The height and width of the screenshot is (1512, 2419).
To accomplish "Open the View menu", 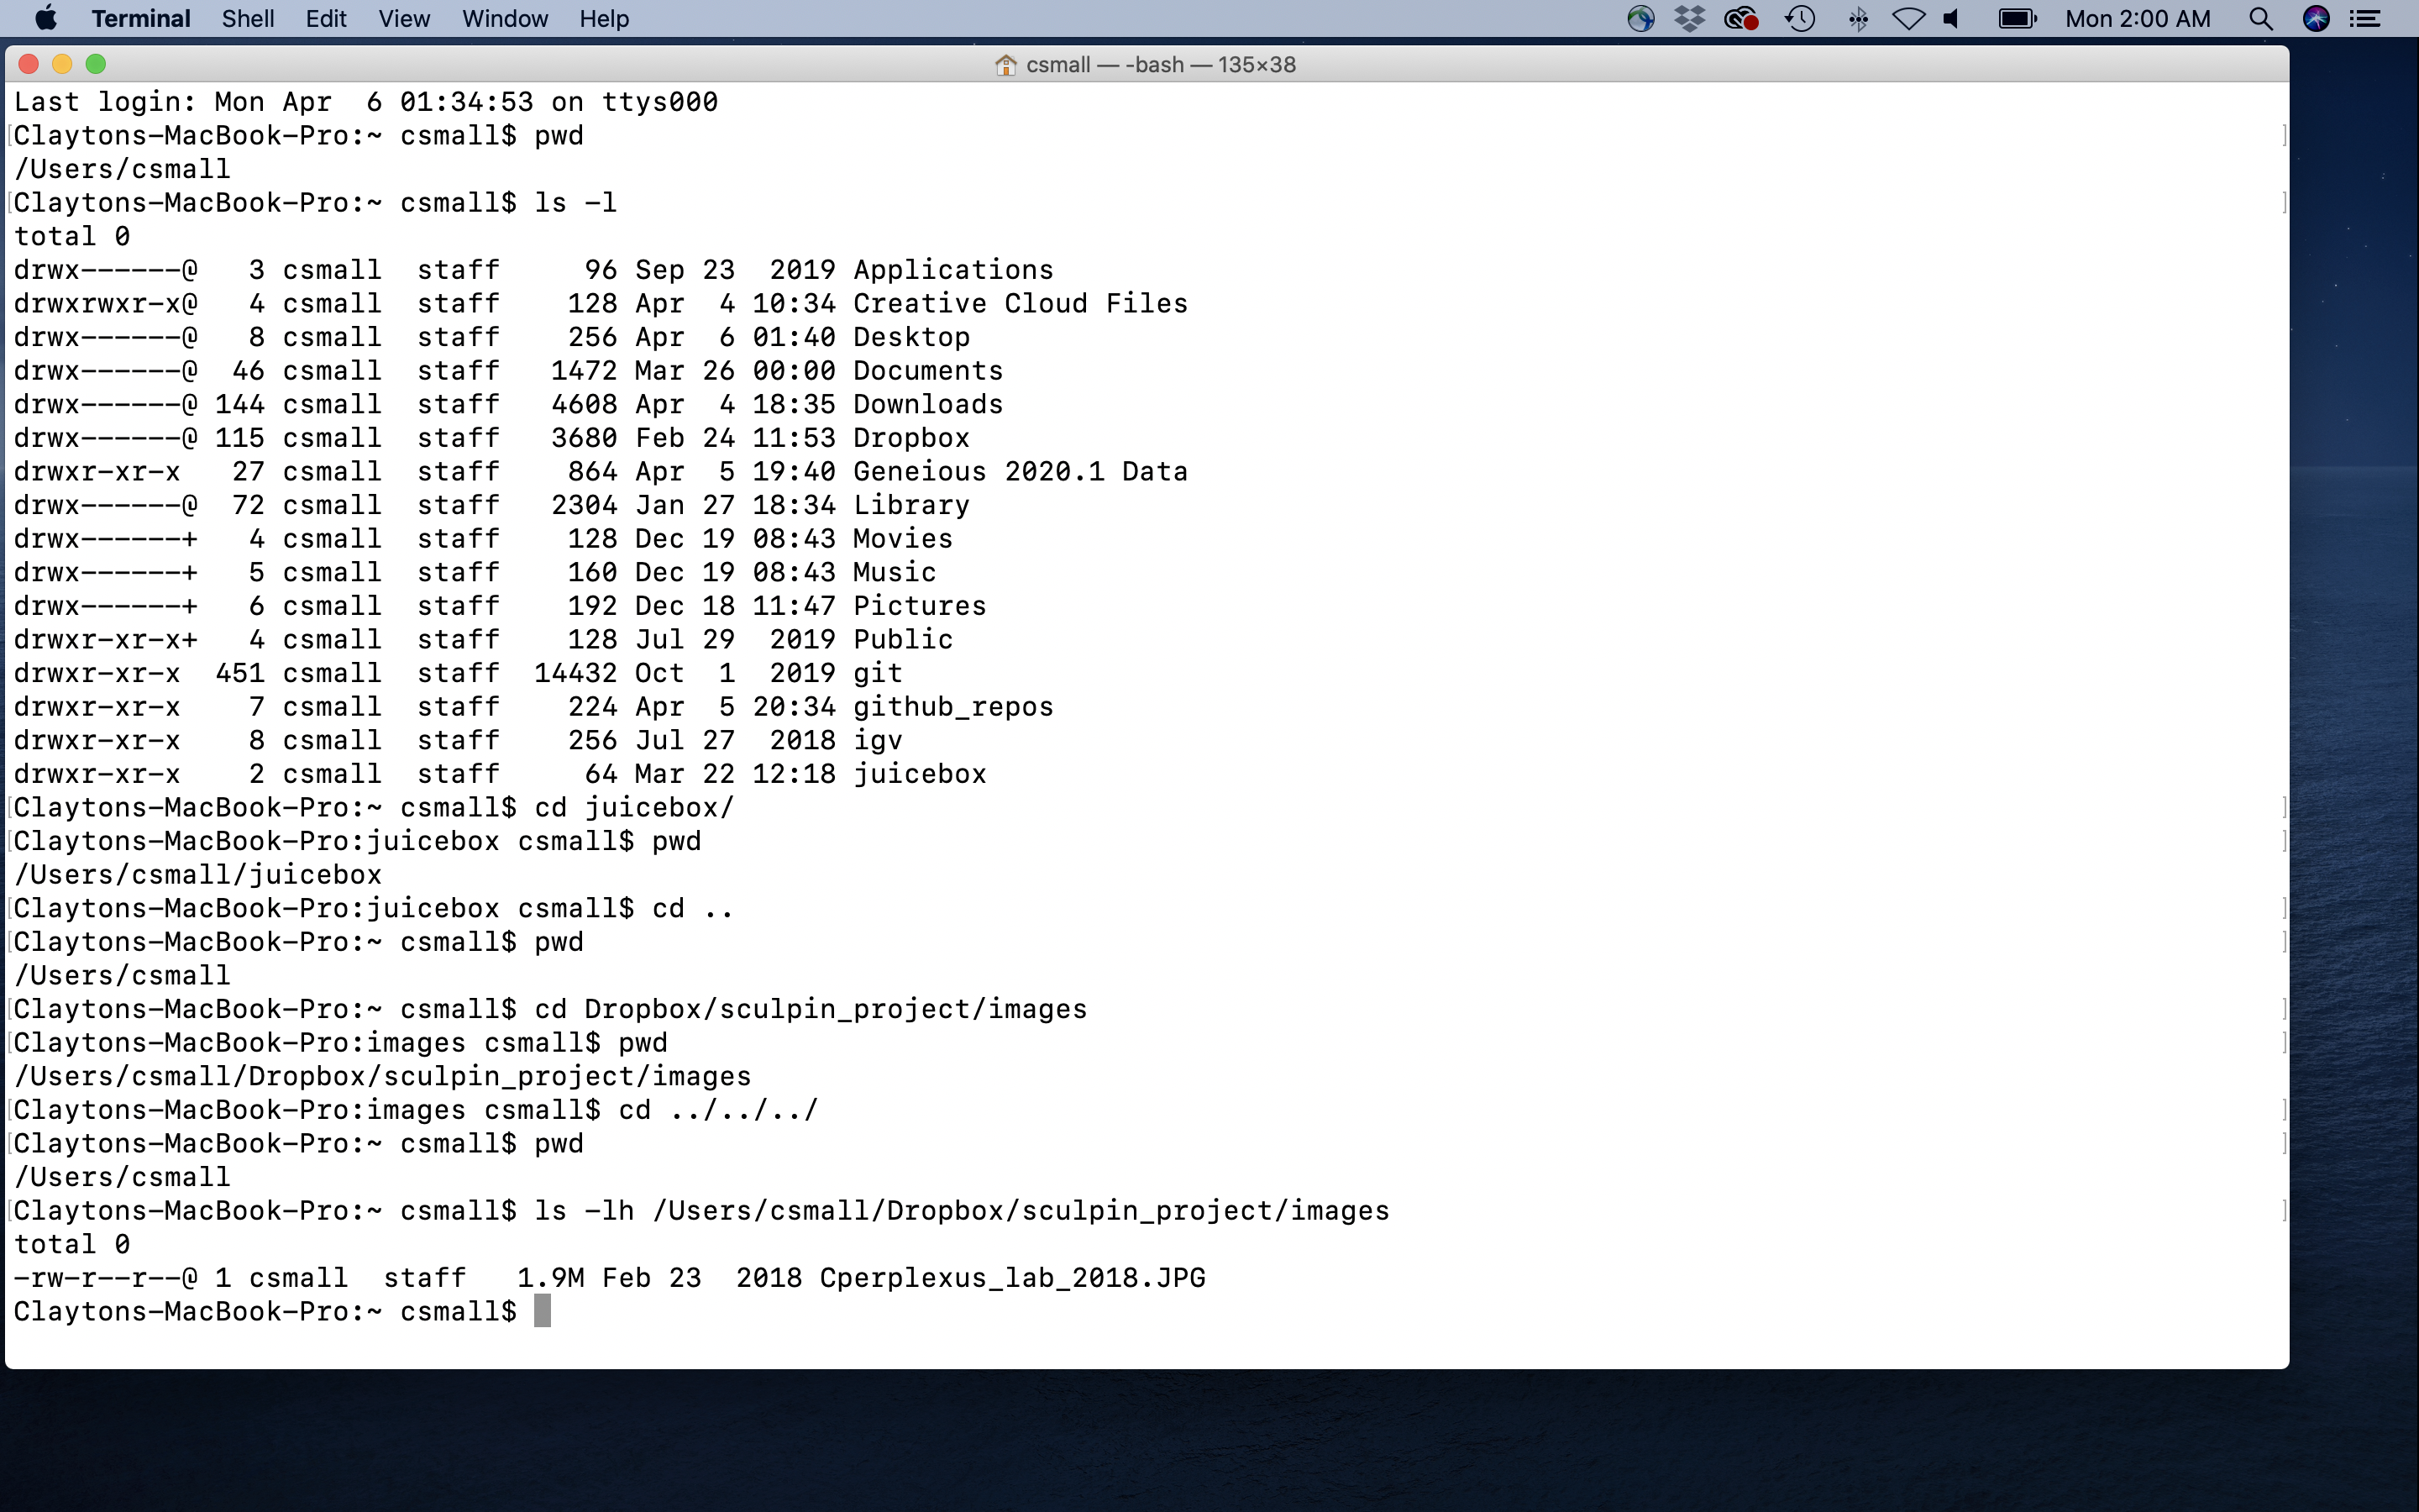I will point(404,18).
